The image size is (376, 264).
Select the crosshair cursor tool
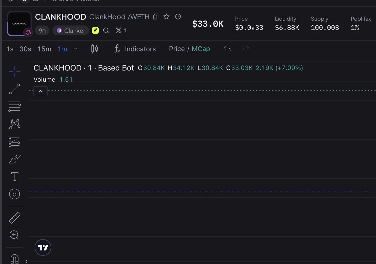click(15, 72)
